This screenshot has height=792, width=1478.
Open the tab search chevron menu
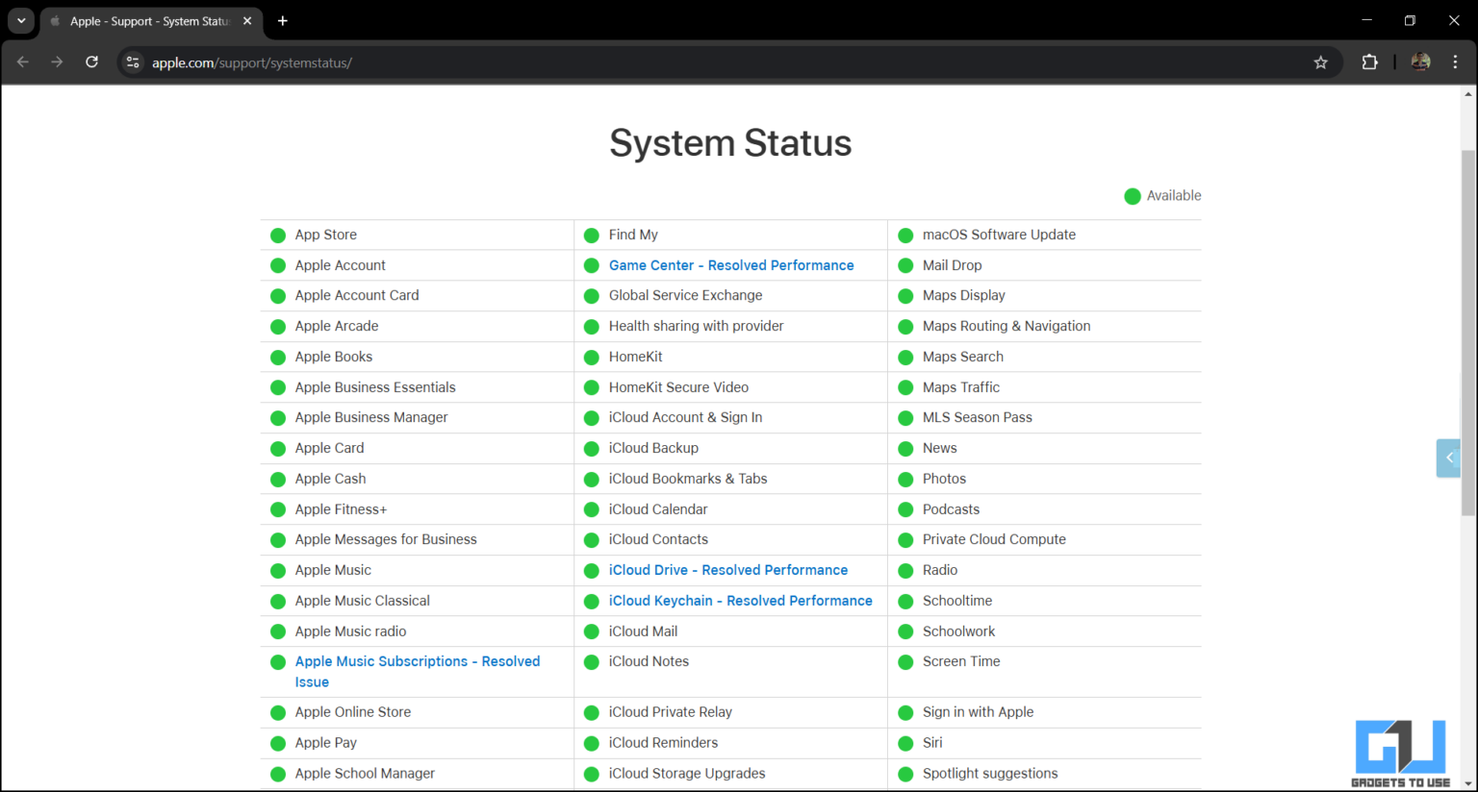[x=20, y=20]
